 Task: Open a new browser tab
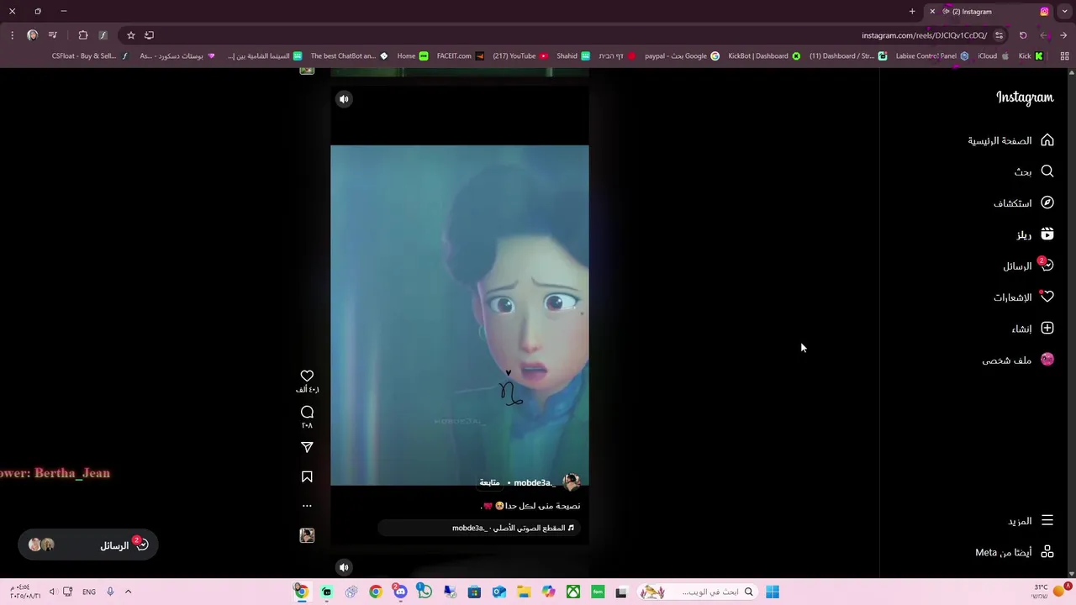[x=912, y=12]
